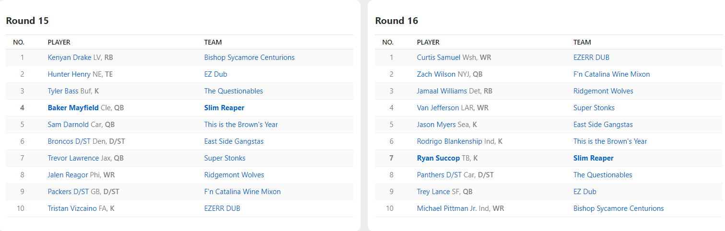This screenshot has height=231, width=725.
Task: Click Zach Wilson player name
Action: [435, 74]
